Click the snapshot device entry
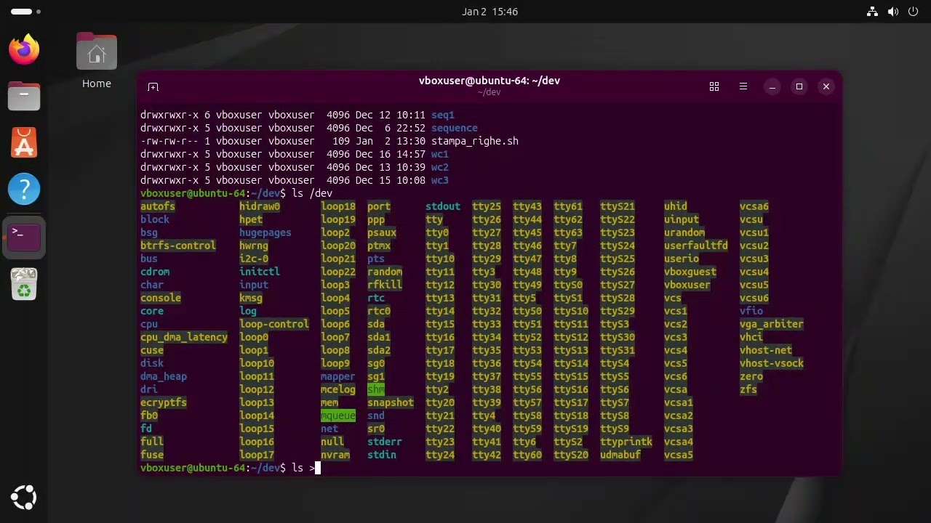 pyautogui.click(x=391, y=402)
